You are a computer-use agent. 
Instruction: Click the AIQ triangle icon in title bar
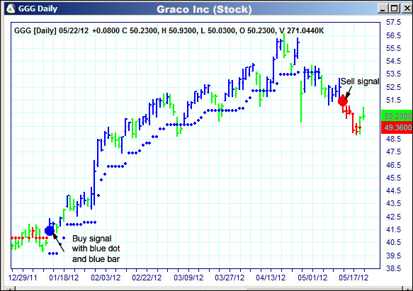point(11,8)
